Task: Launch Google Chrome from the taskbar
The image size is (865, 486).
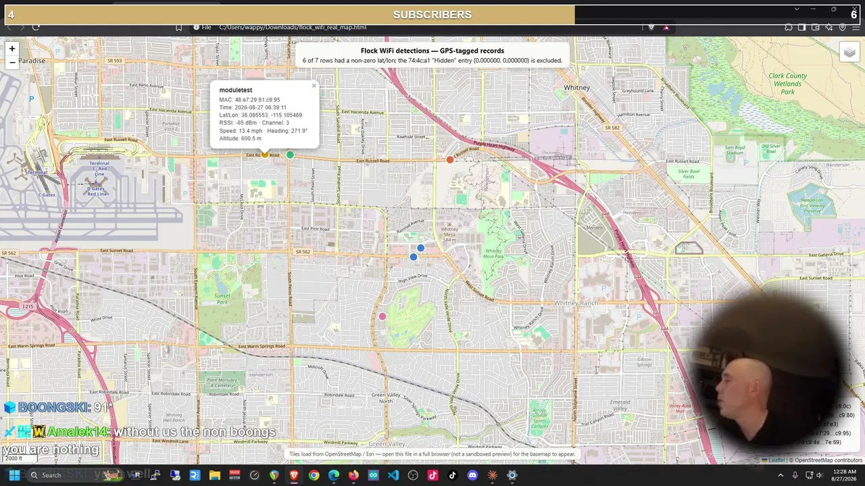Action: pyautogui.click(x=314, y=475)
